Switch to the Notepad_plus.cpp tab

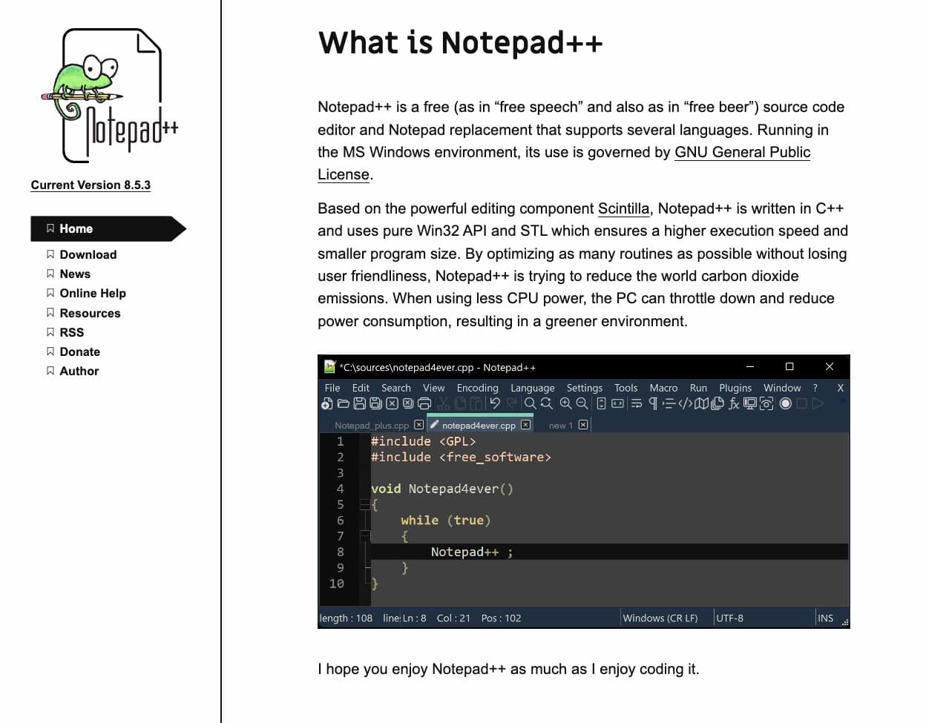[x=372, y=424]
